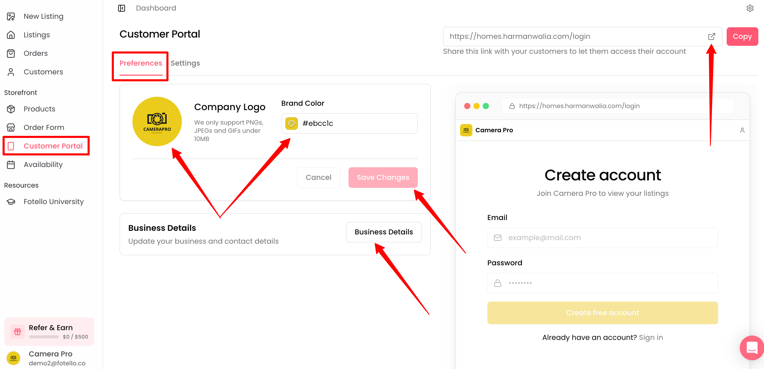Cancel the logo and color changes
Screen dimensions: 764x369
coord(318,177)
